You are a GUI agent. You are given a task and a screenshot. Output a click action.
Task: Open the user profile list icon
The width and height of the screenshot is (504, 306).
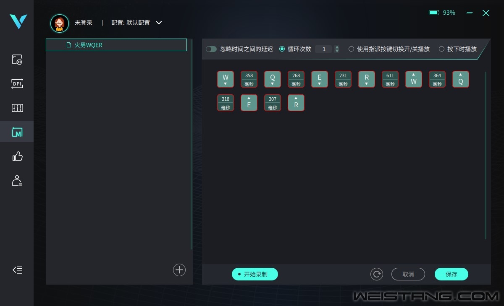point(17,181)
